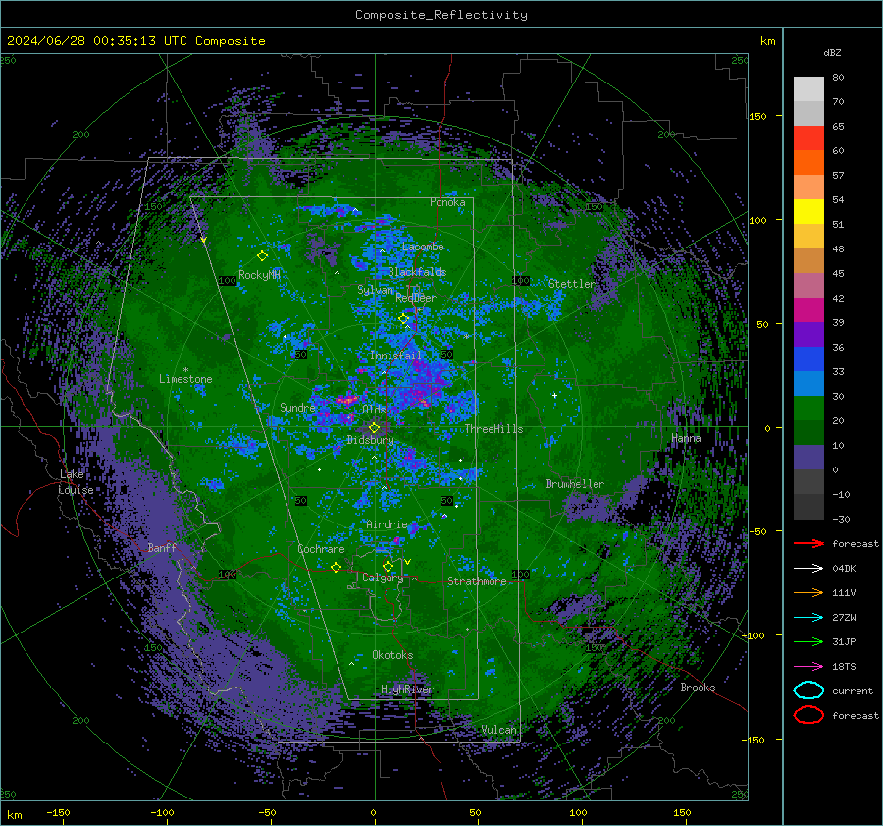Click the Blackfalds city label
The width and height of the screenshot is (883, 826).
coord(417,272)
